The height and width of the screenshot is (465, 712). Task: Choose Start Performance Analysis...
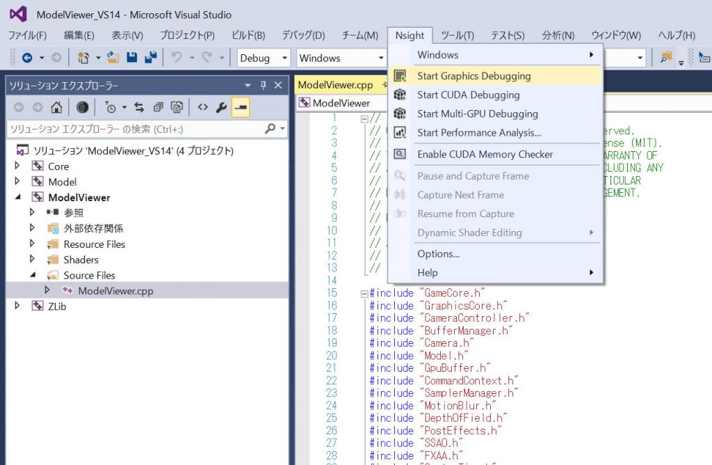tap(495, 133)
